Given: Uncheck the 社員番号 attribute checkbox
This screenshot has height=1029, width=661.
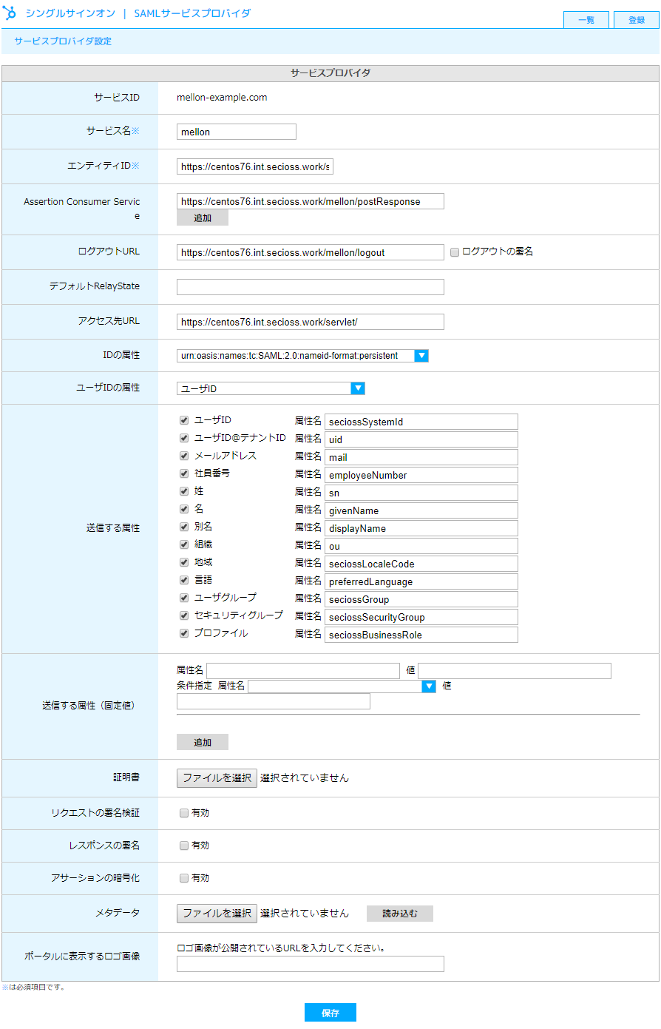Looking at the screenshot, I should 183,473.
